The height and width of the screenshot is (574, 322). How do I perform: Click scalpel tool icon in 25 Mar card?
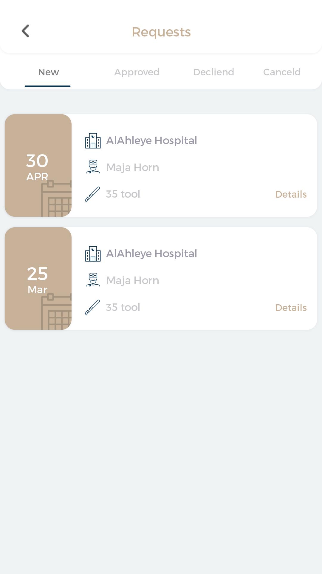click(93, 307)
